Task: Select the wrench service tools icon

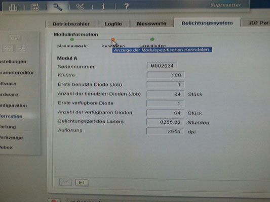Action: pos(58,7)
